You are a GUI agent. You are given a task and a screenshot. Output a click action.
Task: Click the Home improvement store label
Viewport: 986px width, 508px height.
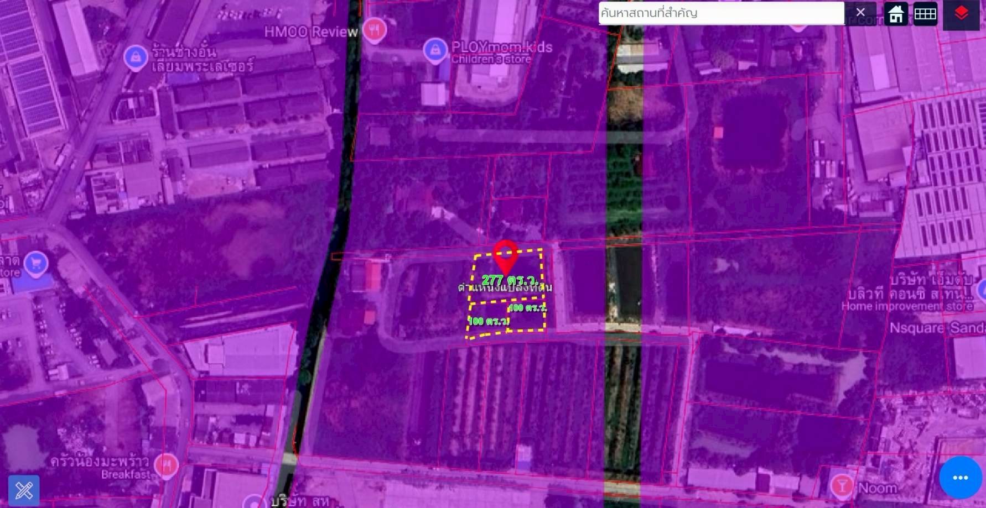[907, 306]
